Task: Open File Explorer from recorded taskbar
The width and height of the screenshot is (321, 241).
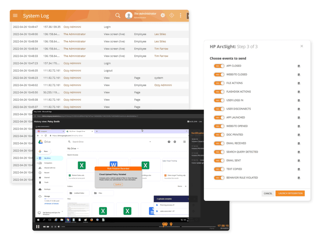Action: pos(62,220)
